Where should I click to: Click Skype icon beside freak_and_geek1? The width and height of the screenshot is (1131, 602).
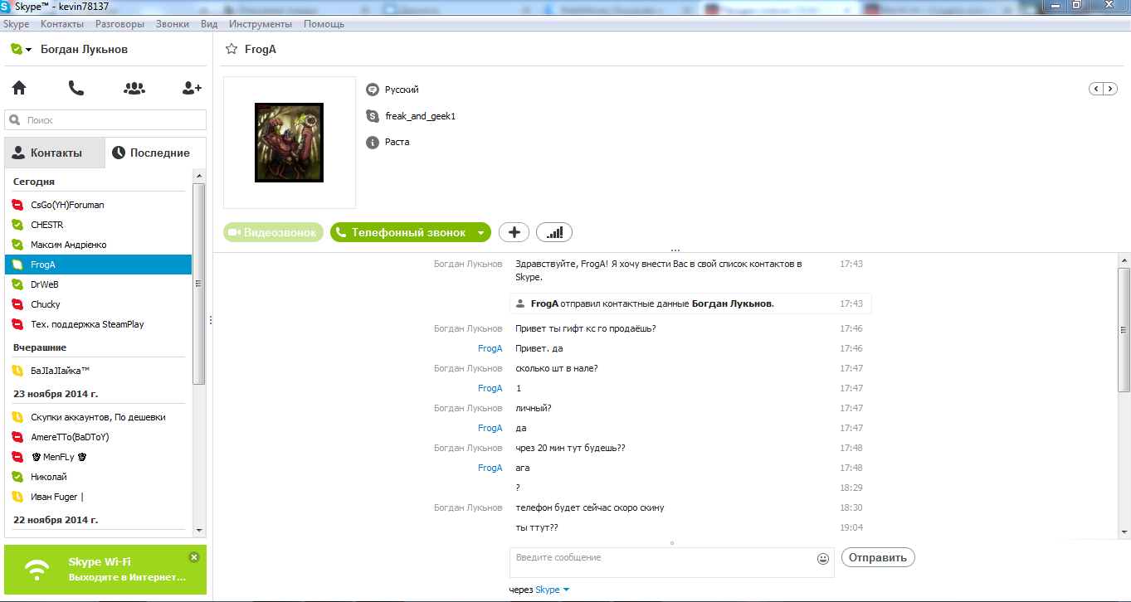373,115
